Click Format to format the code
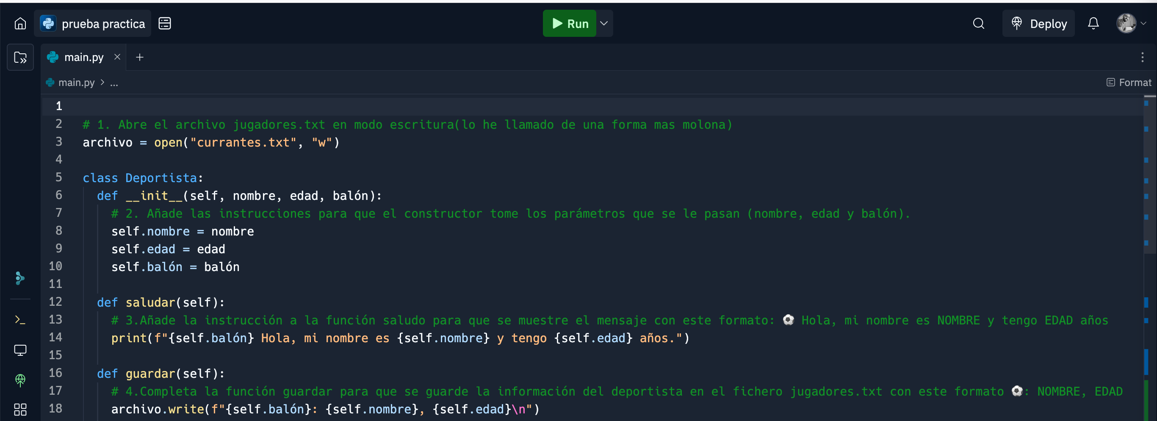 (1129, 82)
